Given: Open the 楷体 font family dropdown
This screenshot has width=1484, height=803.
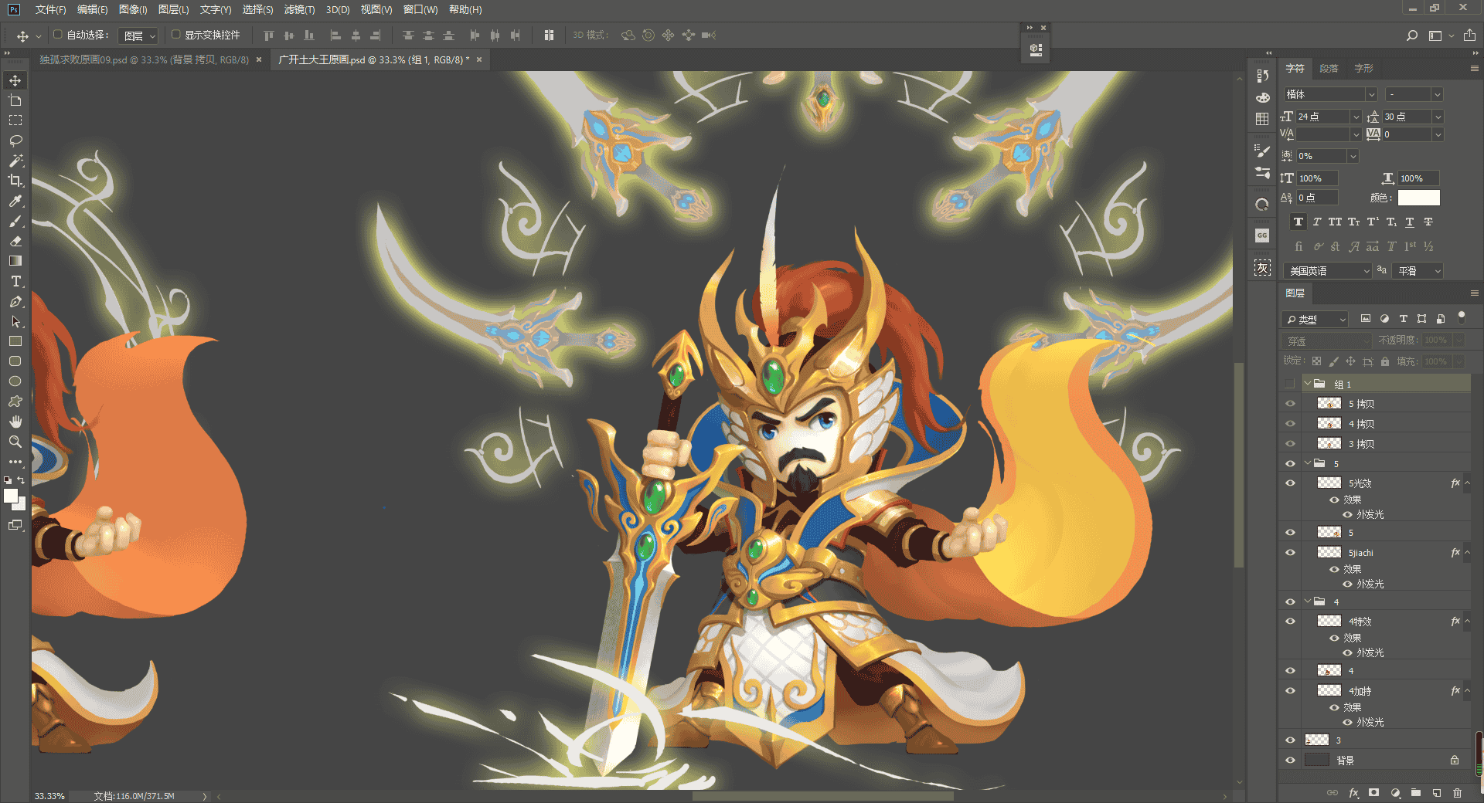Looking at the screenshot, I should [1371, 94].
